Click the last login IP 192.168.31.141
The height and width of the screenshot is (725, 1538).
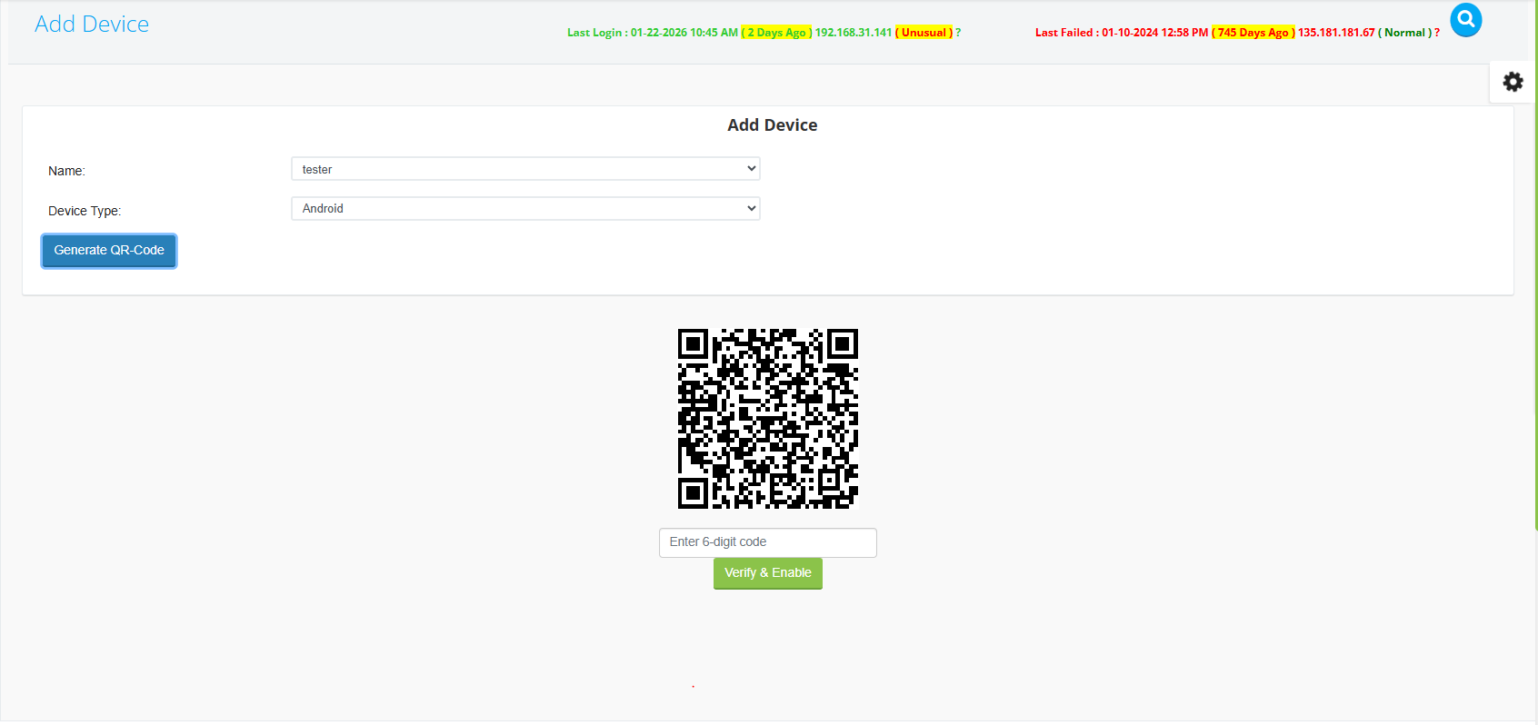[x=854, y=33]
